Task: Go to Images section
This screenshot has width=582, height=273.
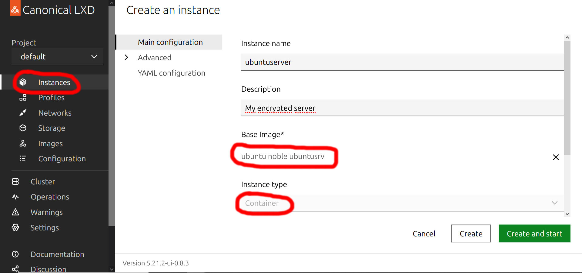Action: point(50,143)
